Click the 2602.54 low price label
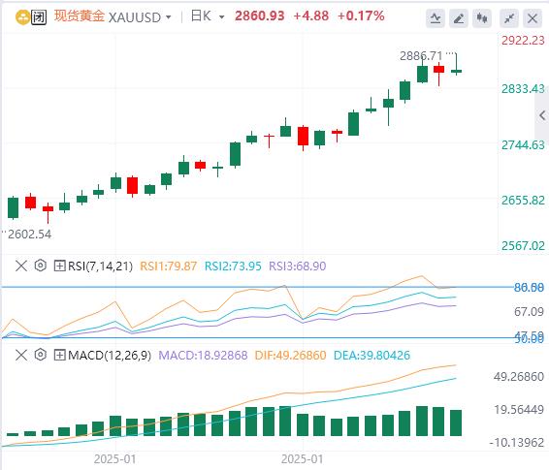 29,235
